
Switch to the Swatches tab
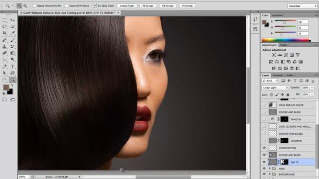tap(277, 15)
